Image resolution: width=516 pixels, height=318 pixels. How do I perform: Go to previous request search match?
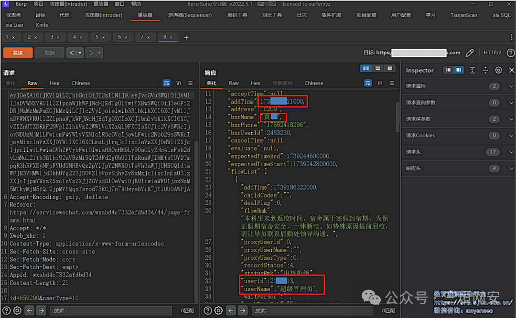[30, 310]
